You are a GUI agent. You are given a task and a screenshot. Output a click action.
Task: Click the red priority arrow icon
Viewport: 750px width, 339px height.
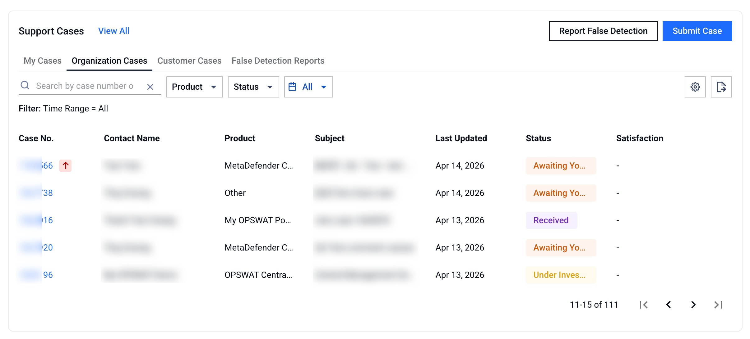point(65,165)
